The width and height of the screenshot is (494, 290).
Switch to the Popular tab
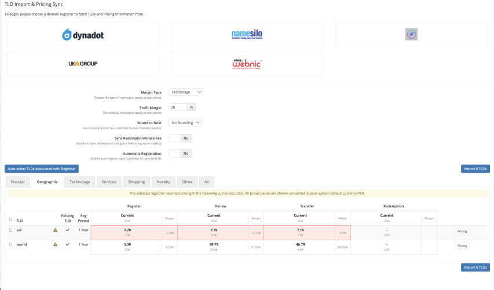pos(17,182)
